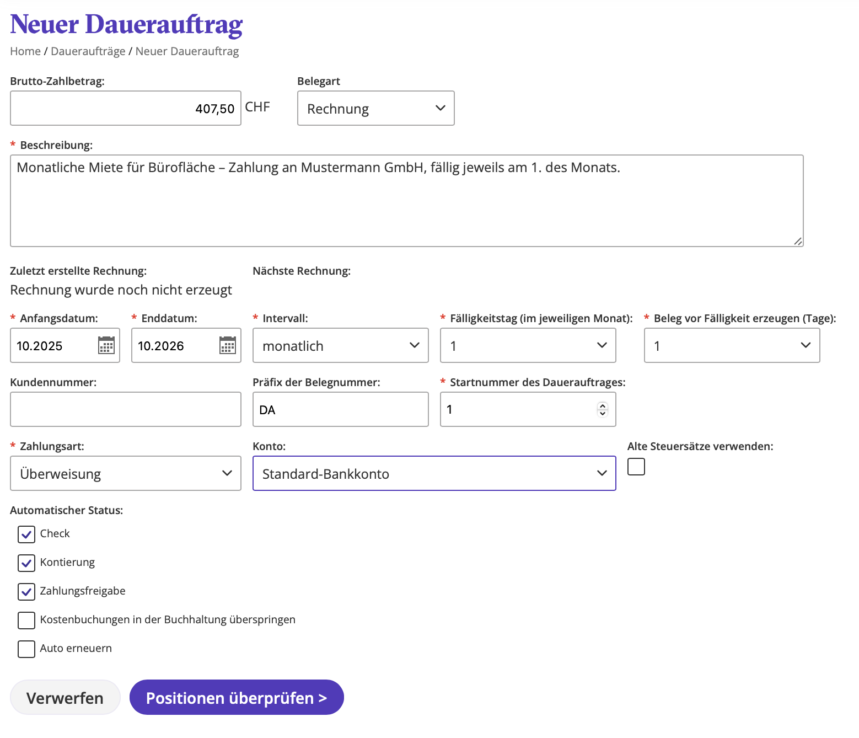The width and height of the screenshot is (859, 738).
Task: Open the Anfangsdatum calendar picker icon
Action: point(106,345)
